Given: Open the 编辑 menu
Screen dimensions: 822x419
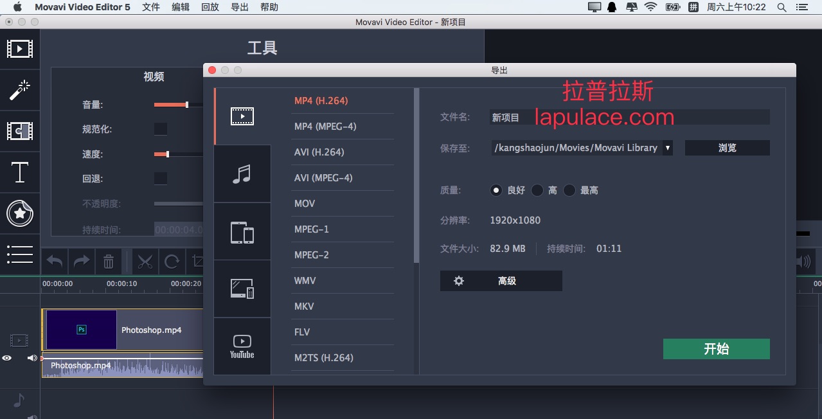Looking at the screenshot, I should pos(181,7).
